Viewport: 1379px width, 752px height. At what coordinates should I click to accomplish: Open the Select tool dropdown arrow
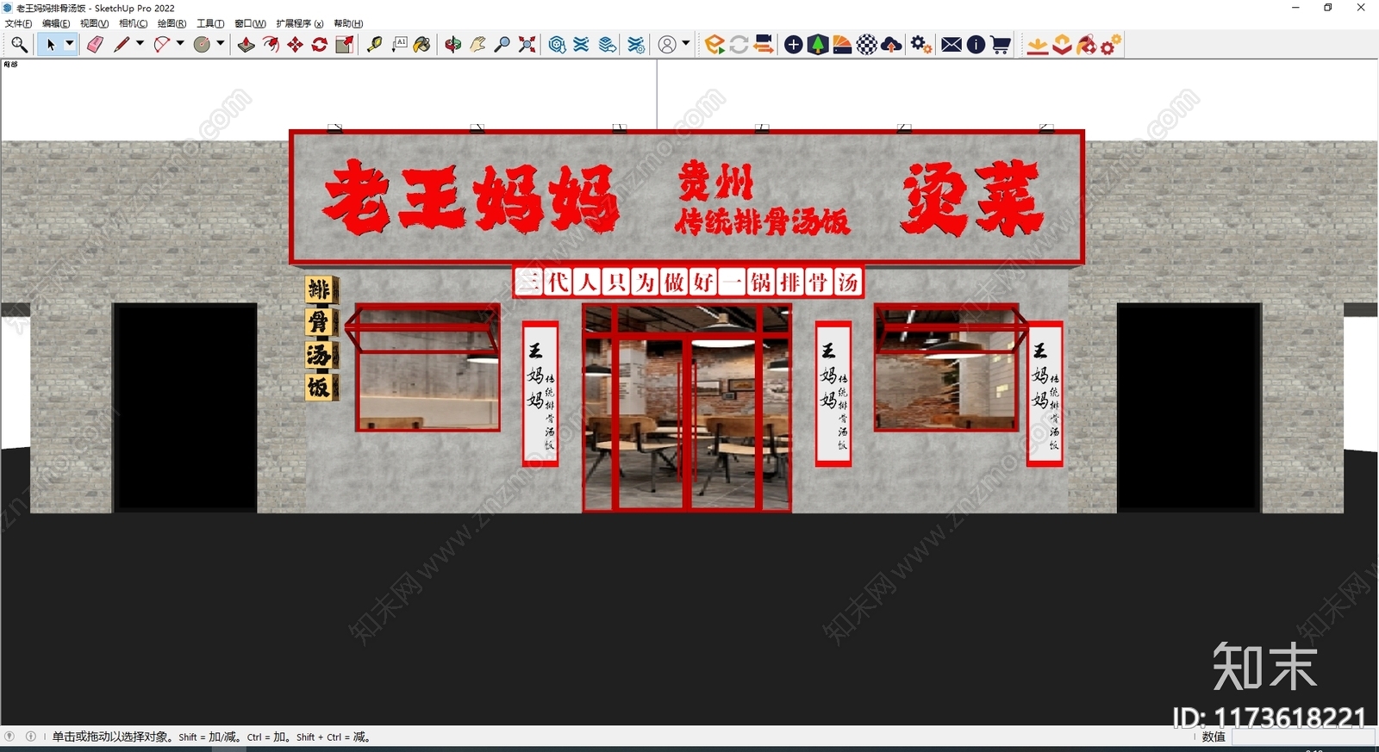tap(70, 44)
